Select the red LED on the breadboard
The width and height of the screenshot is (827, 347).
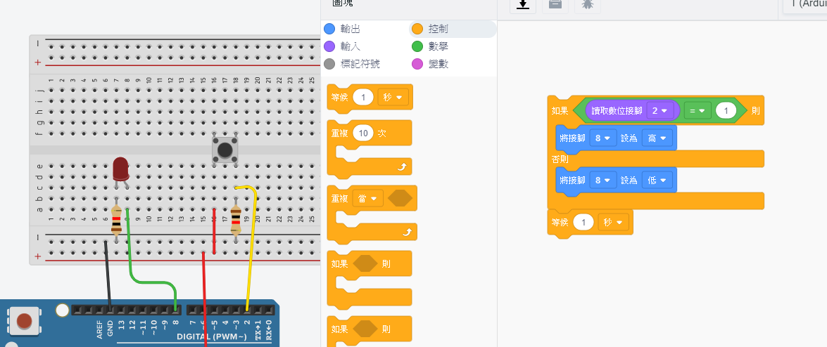[120, 169]
